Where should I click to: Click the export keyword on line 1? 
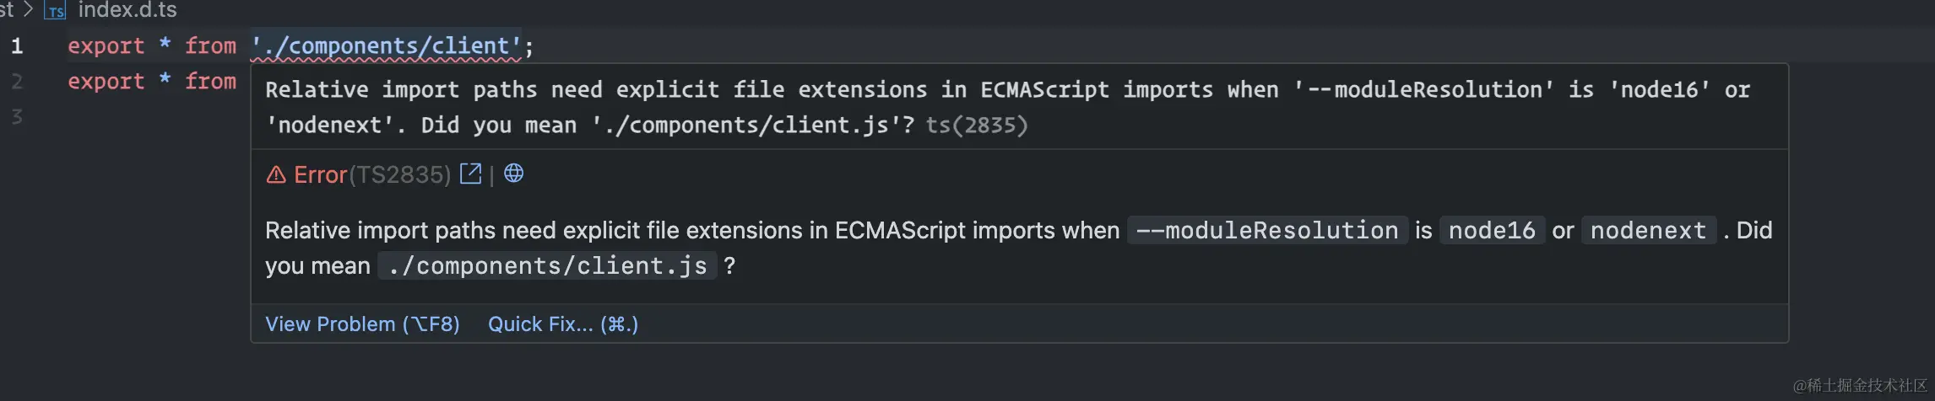click(x=106, y=45)
